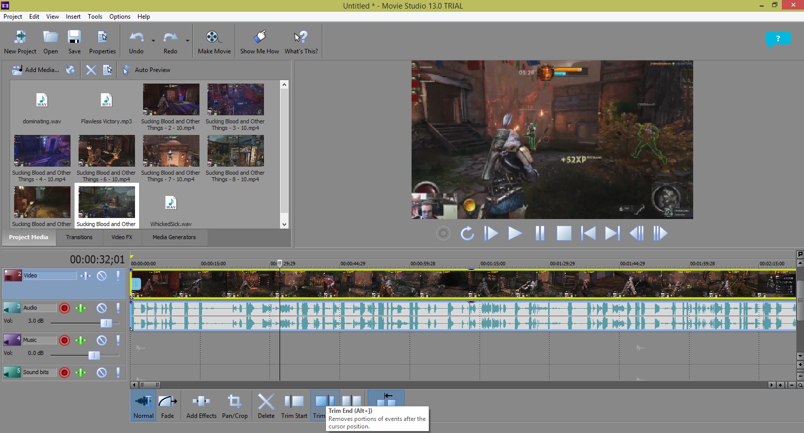Expand the Undo history dropdown arrow
This screenshot has width=804, height=433.
click(153, 41)
